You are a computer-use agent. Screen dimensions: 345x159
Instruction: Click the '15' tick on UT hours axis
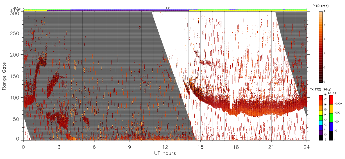click(200, 147)
